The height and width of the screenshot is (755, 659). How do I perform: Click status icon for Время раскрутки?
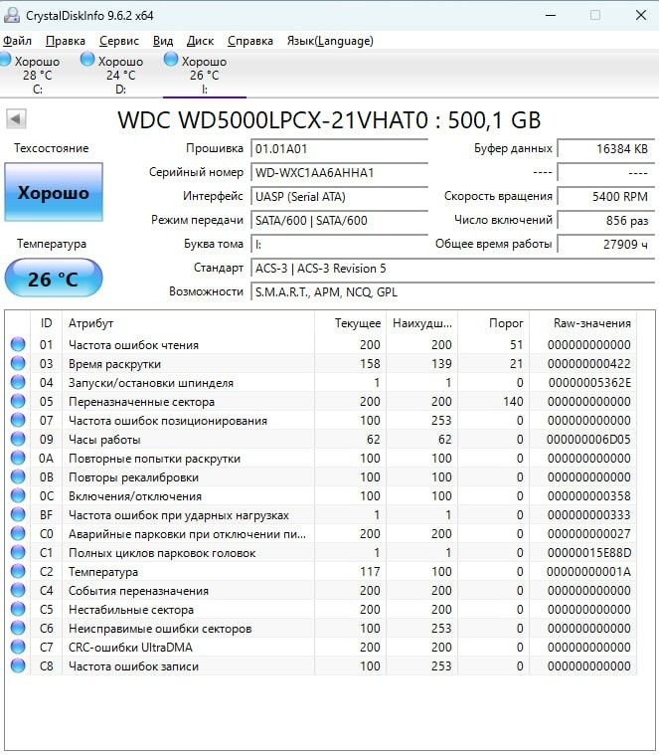[18, 363]
